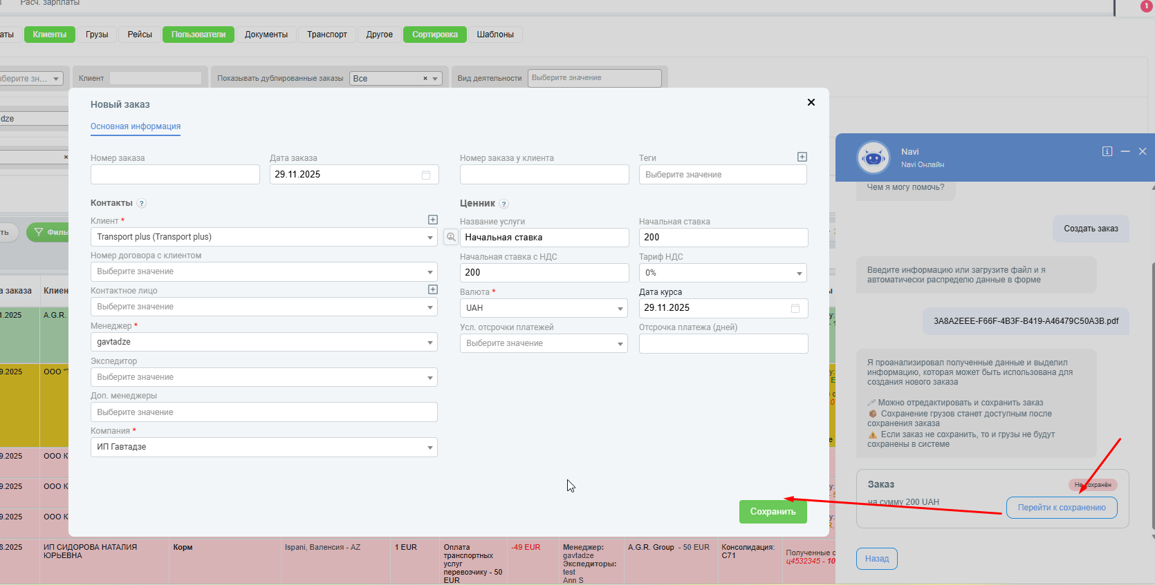Click into the Номер заказа input field

[x=175, y=175]
